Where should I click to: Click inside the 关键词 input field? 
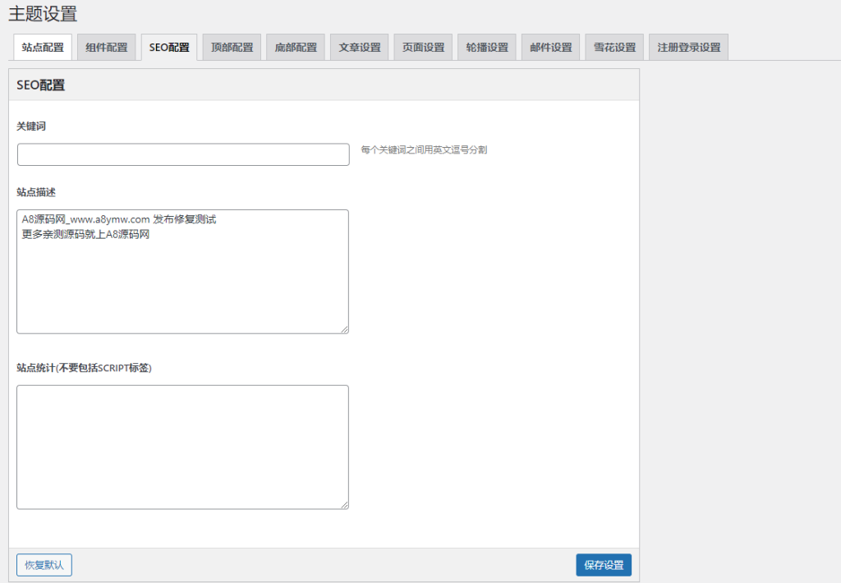(182, 154)
